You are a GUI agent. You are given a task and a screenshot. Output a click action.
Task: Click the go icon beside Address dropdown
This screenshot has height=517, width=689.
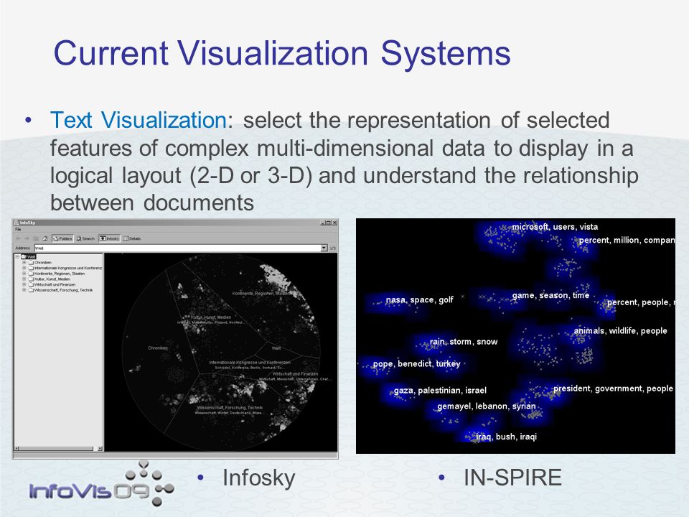pos(332,248)
